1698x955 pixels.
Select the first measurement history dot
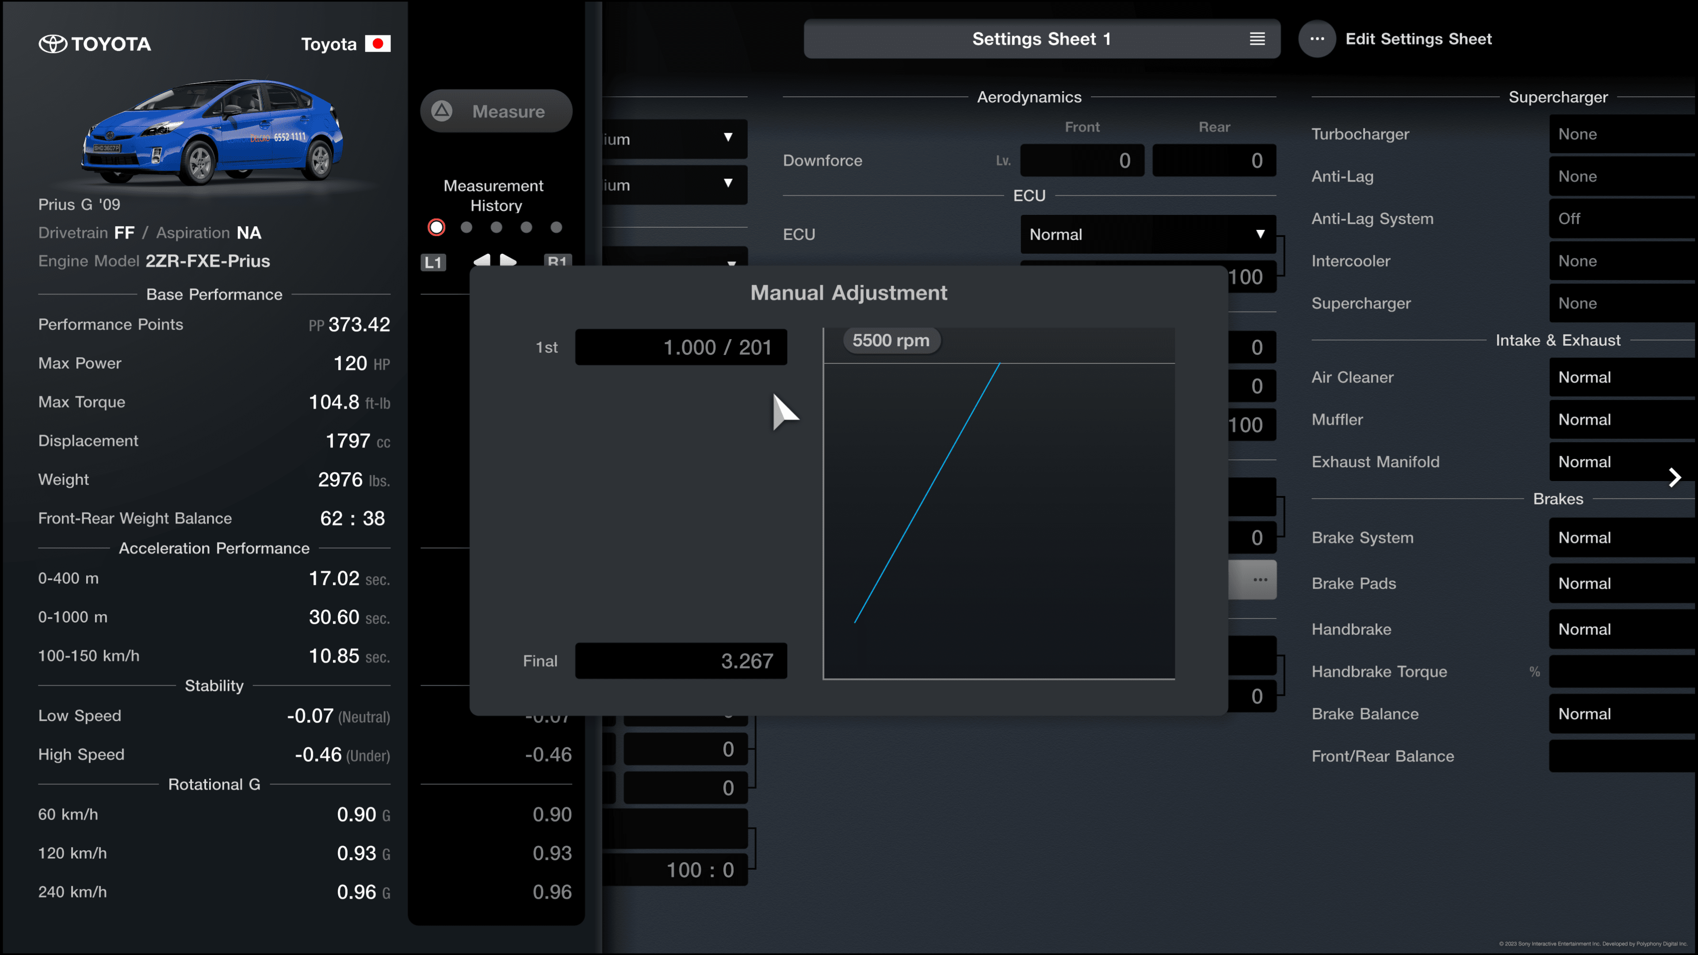click(x=436, y=227)
